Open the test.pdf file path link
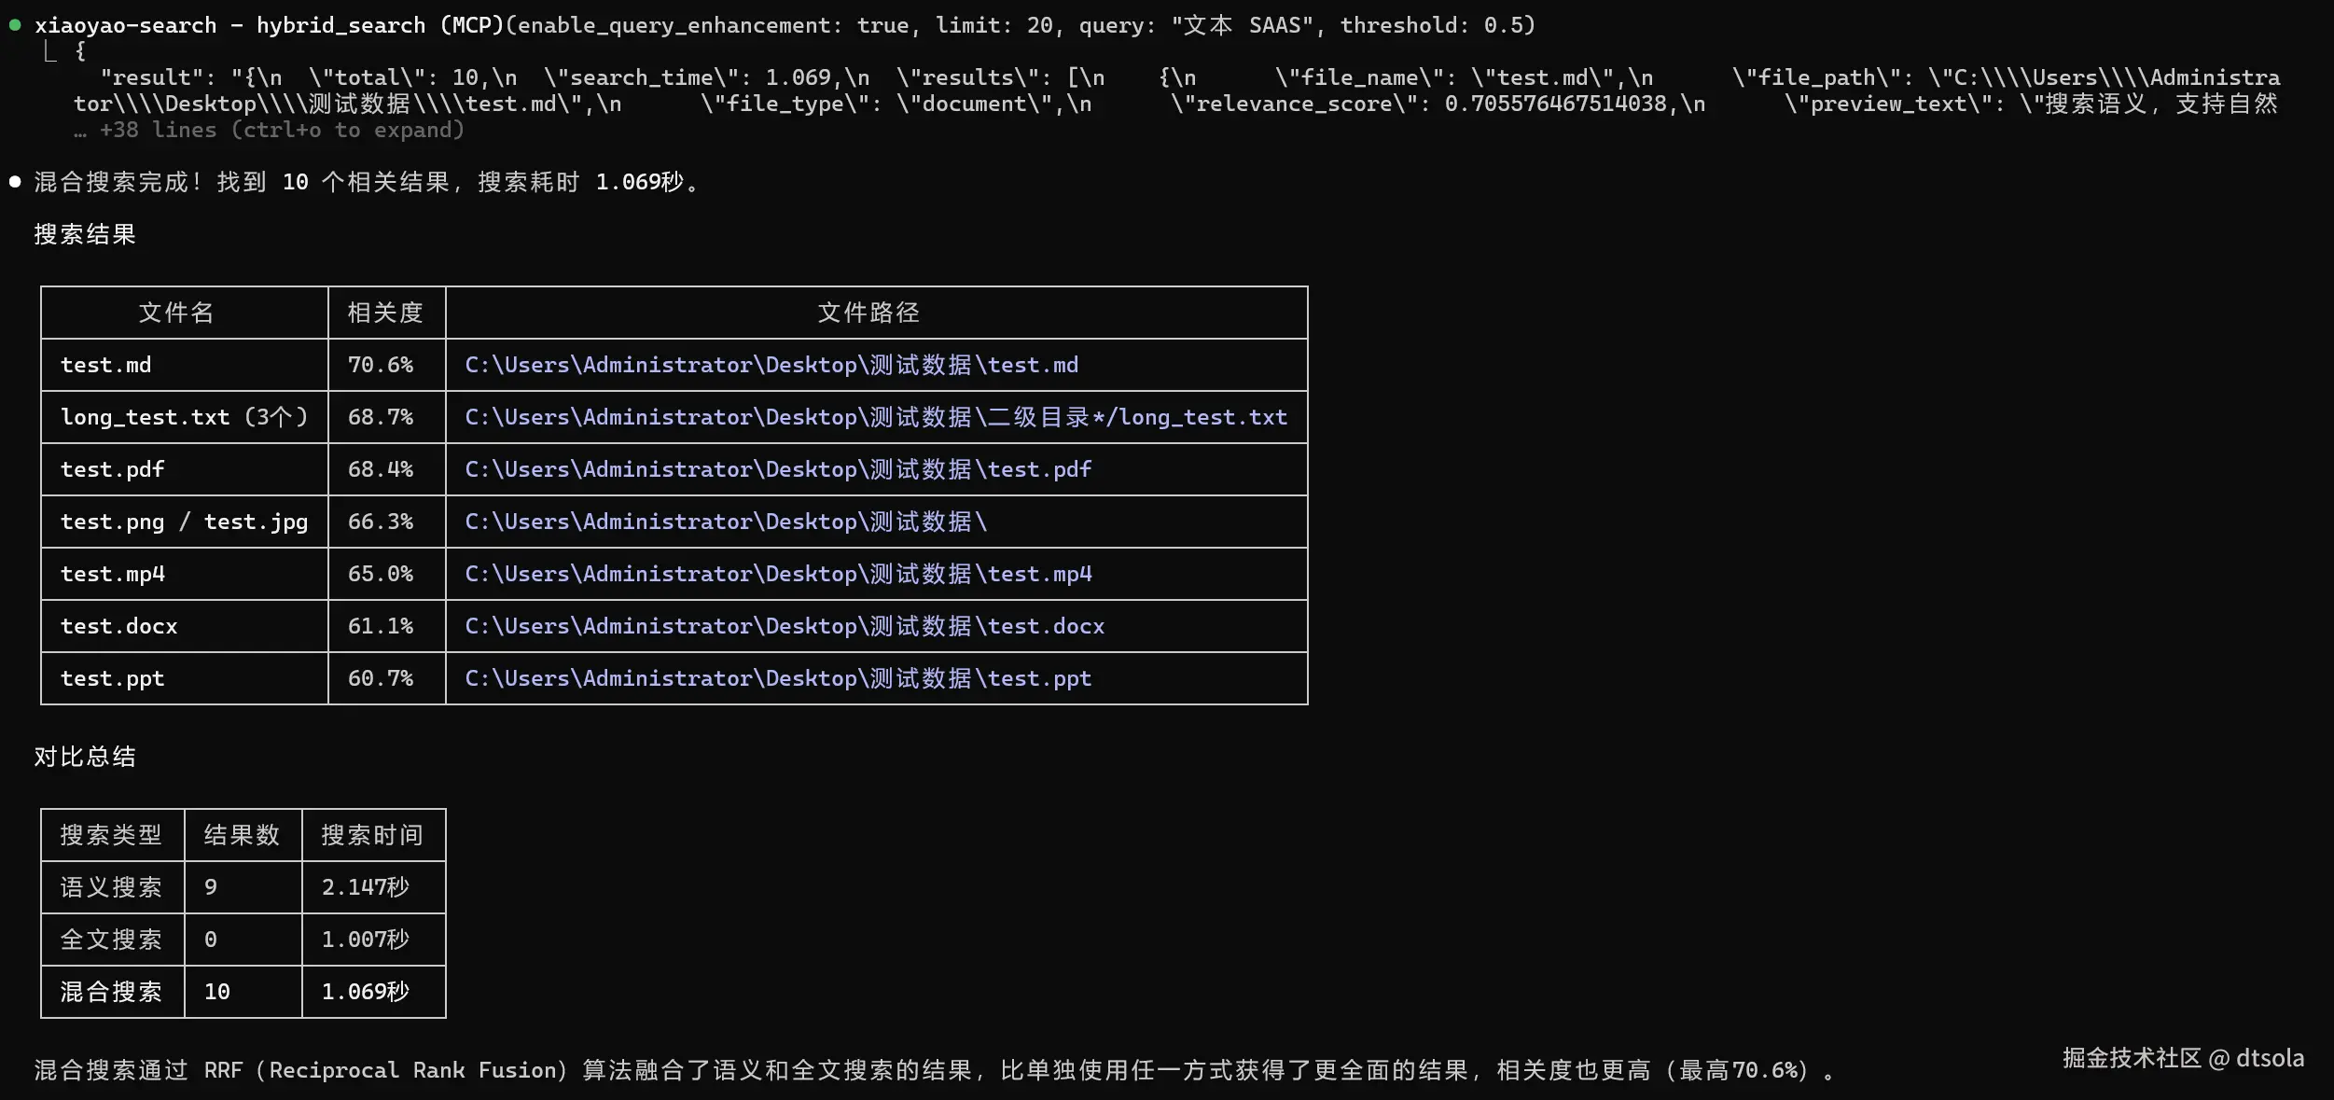Image resolution: width=2334 pixels, height=1100 pixels. tap(777, 469)
